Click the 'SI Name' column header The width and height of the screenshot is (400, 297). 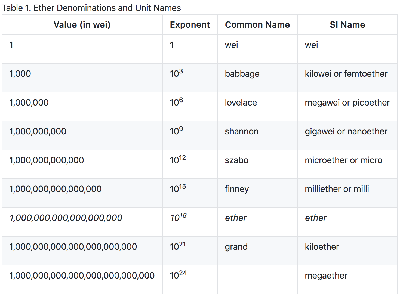pyautogui.click(x=347, y=25)
